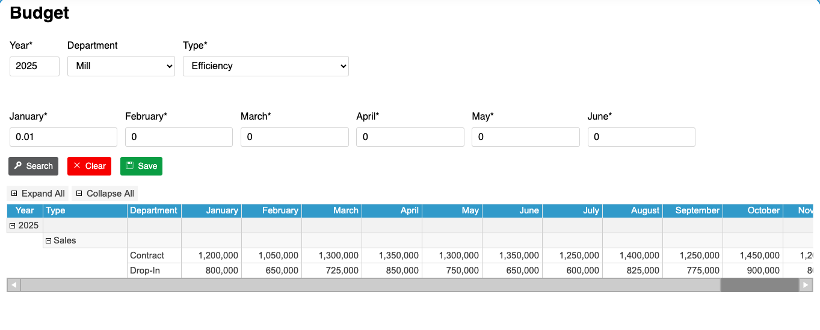820x330 pixels.
Task: Collapse the 2025 year row
Action: tap(12, 225)
